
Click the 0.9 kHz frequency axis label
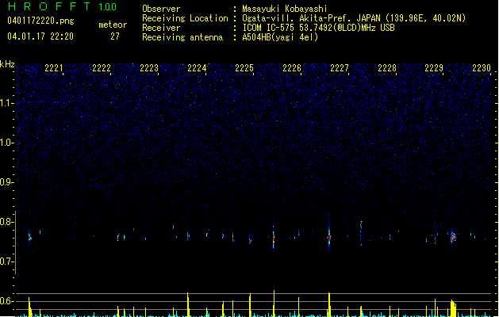pos(6,181)
